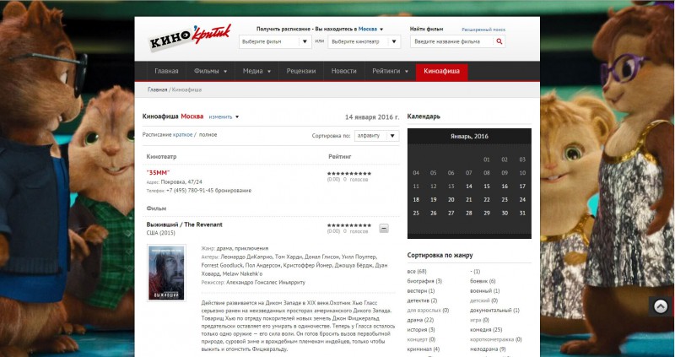This screenshot has height=357, width=675.
Task: Expand the Рейтинги menu
Action: coord(390,71)
